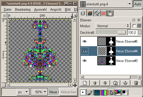Open the px unit dropdown

[x=27, y=92]
